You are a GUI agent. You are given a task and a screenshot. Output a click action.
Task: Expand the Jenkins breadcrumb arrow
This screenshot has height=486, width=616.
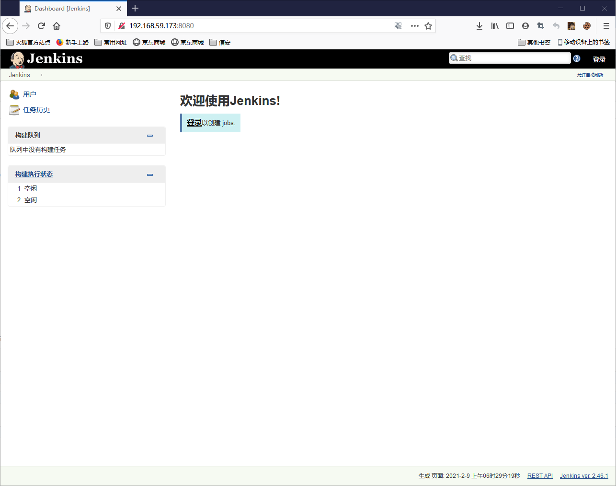tap(42, 75)
